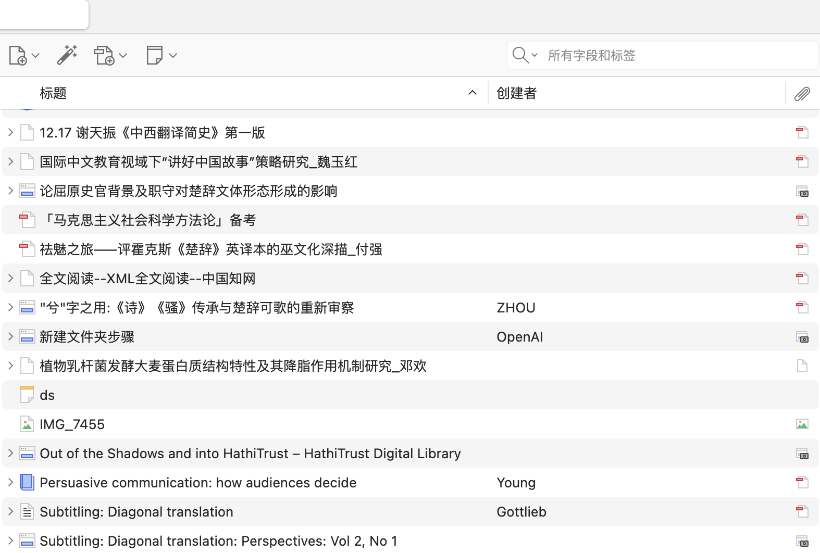Click the search magnifier mode dropdown
Image resolution: width=820 pixels, height=553 pixels.
point(525,55)
